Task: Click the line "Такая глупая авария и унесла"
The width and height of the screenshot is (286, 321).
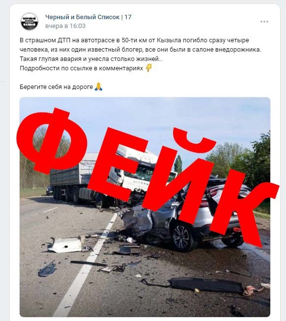Action: pos(91,59)
